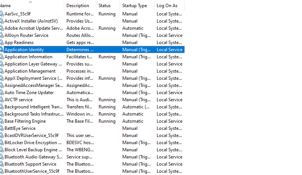The width and height of the screenshot is (302, 175).
Task: Select the ActiveX Installer (AxInstSV) service name
Action: coord(31,21)
